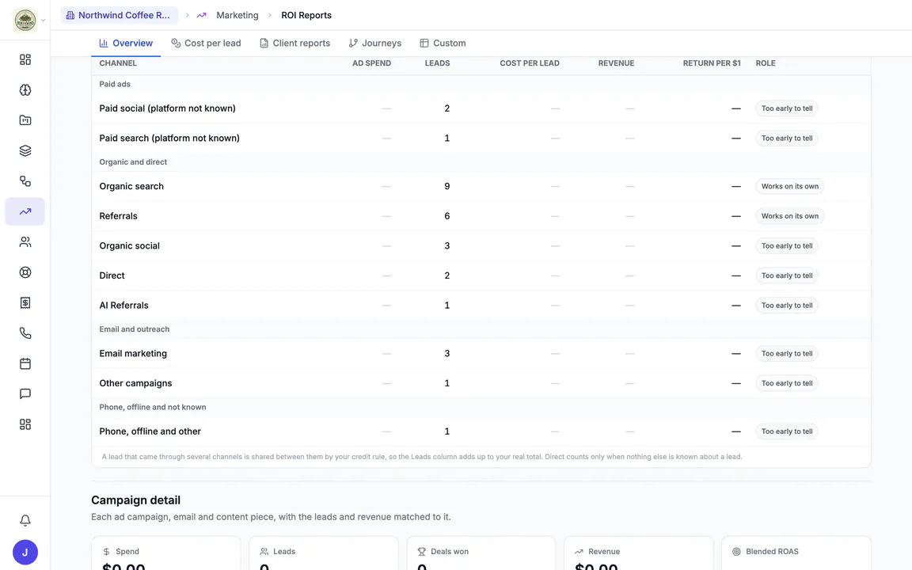Viewport: 912px width, 570px height.
Task: Click the Email and outreach group label
Action: click(135, 329)
